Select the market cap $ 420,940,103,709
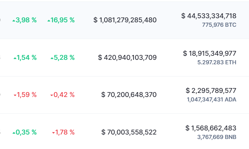Image resolution: width=249 pixels, height=149 pixels. 127,58
